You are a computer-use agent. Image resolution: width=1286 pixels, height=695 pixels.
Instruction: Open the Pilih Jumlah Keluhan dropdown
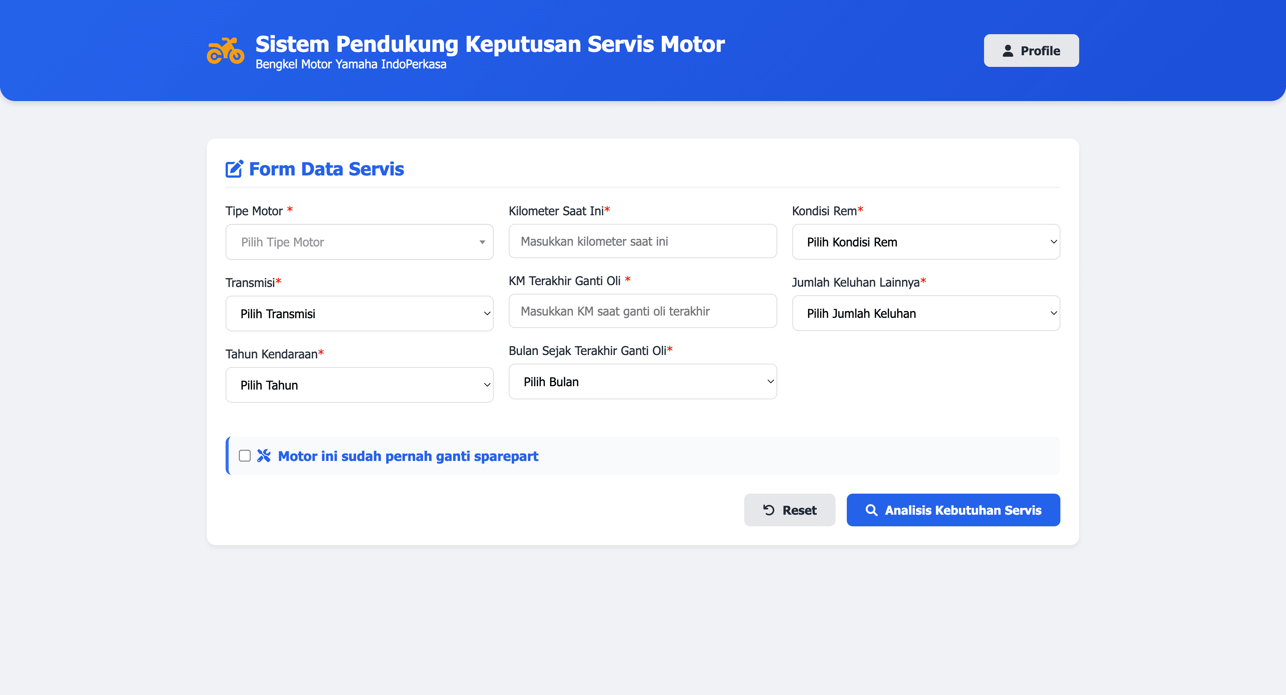point(925,313)
